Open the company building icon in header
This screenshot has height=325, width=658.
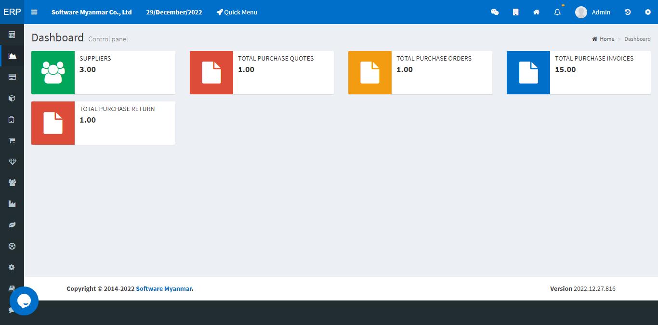[x=515, y=12]
